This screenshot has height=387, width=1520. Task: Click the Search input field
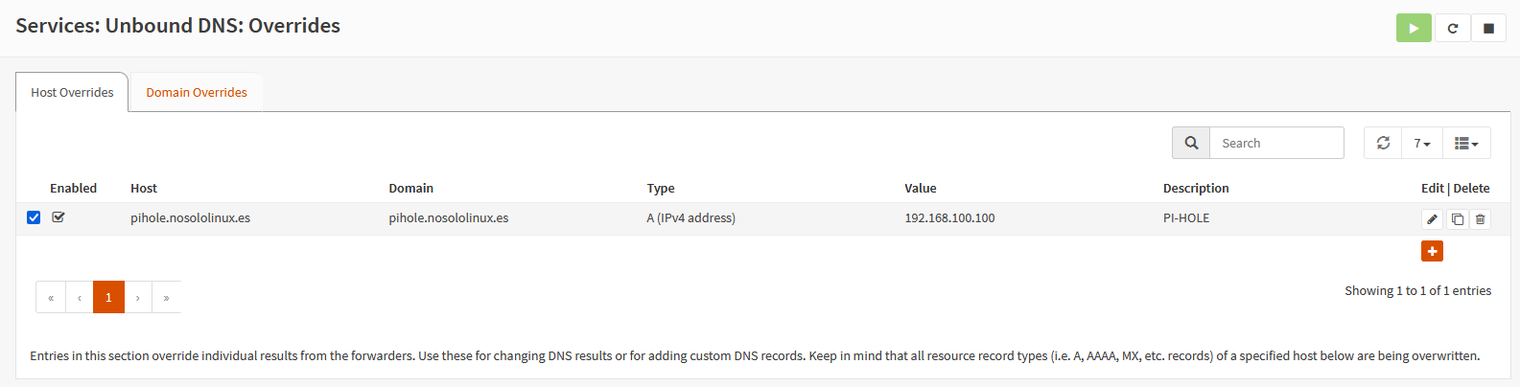click(1275, 143)
